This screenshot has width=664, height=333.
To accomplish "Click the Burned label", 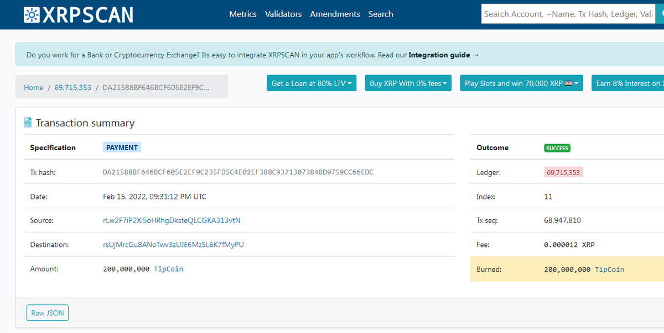I will [489, 269].
